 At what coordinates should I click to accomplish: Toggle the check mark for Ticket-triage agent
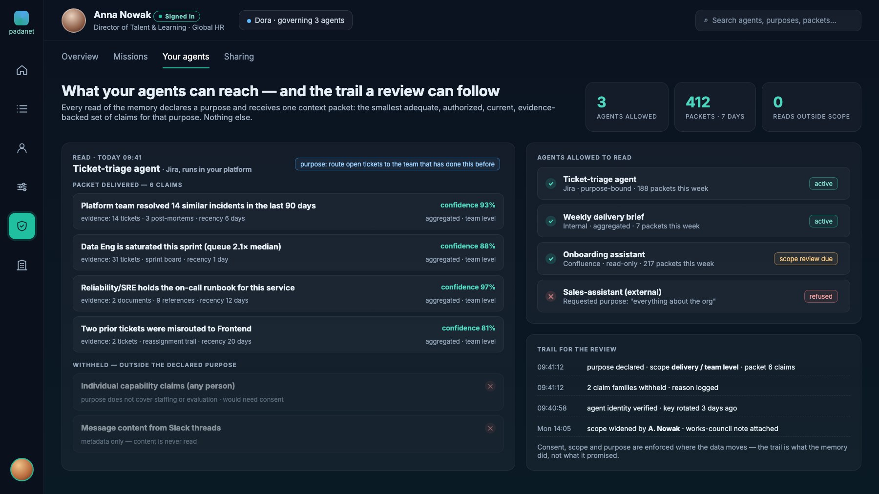pos(551,184)
